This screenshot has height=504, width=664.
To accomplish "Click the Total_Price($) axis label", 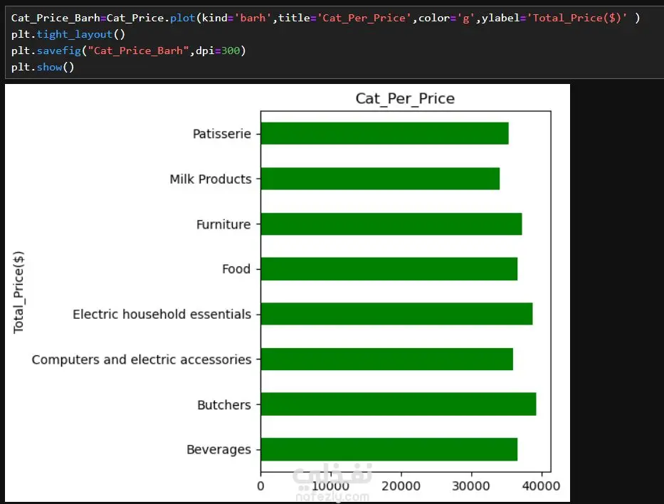I will [x=19, y=293].
